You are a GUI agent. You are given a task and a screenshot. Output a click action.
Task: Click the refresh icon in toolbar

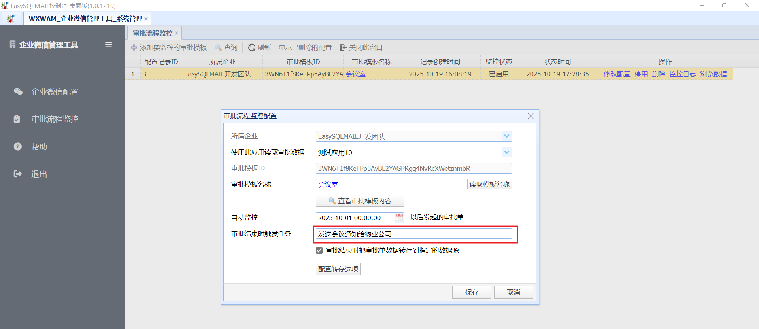click(x=251, y=47)
